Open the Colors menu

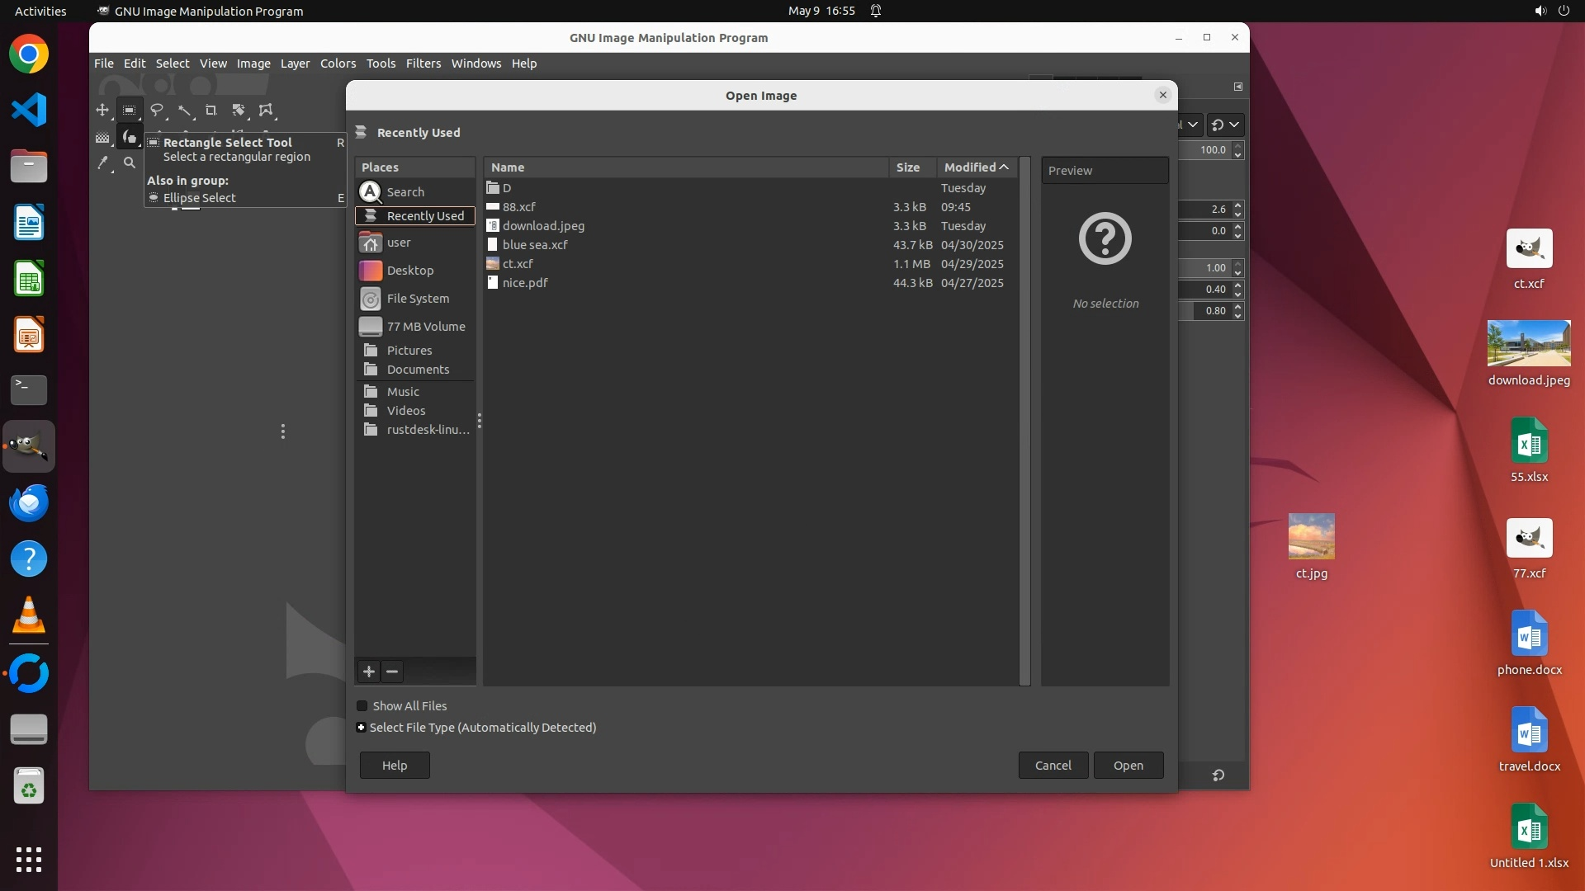pyautogui.click(x=338, y=64)
